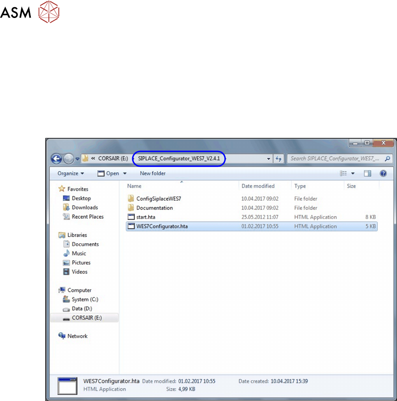Screen dimensions: 397x401
Task: Open the Pictures library
Action: click(81, 263)
